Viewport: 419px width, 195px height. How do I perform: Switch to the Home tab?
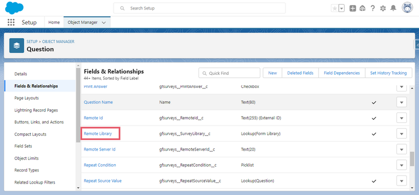54,22
